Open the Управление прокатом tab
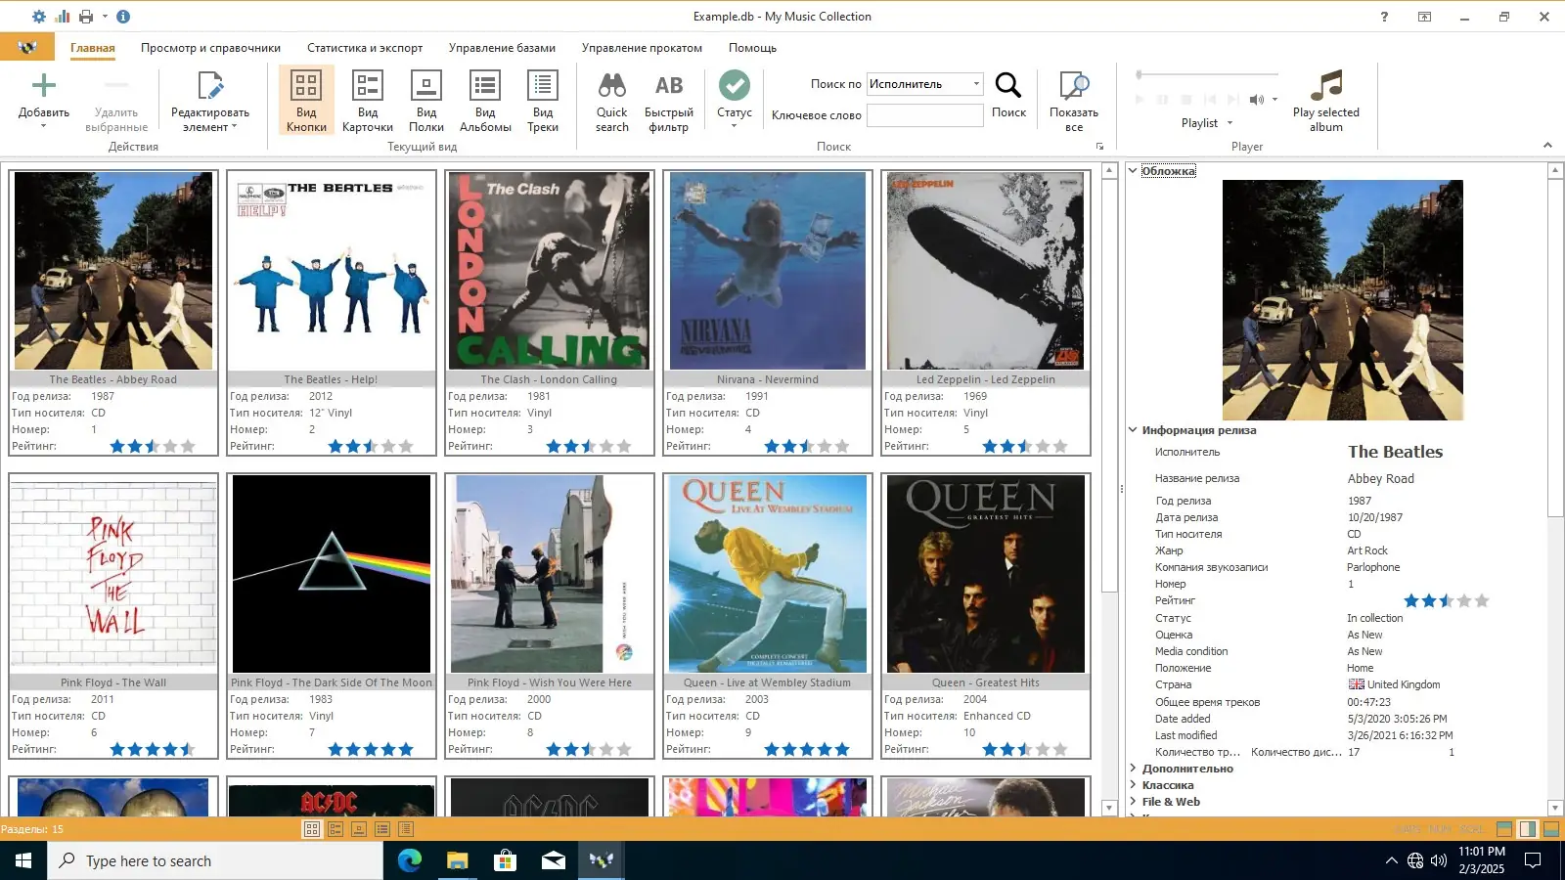Screen dimensions: 1565x880 tap(642, 48)
